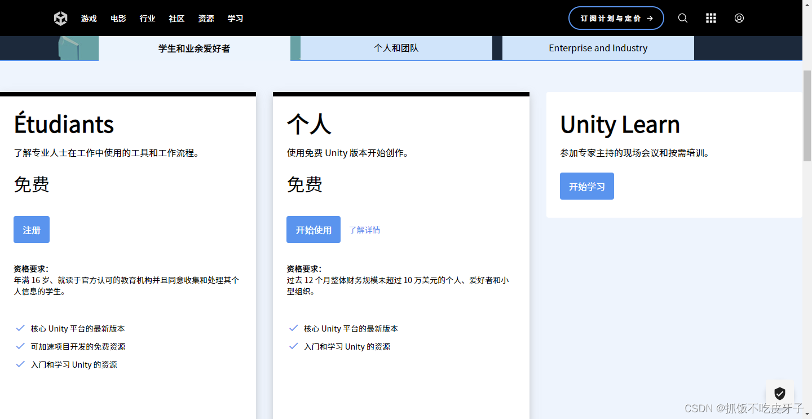Open the 游戏 menu
This screenshot has height=419, width=812.
(89, 19)
